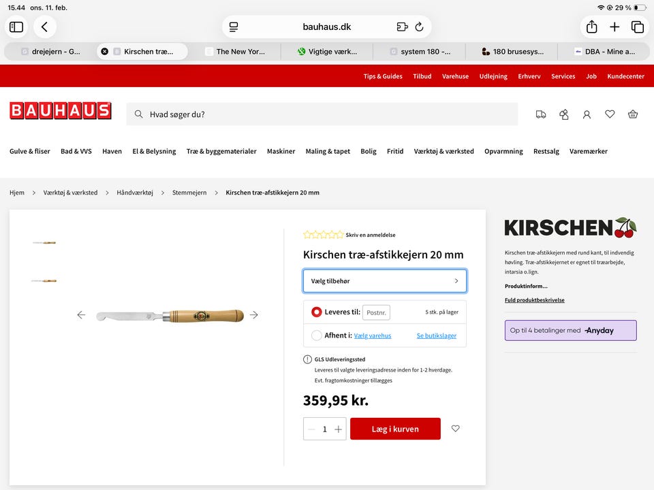Open a new Safari tab

(614, 27)
